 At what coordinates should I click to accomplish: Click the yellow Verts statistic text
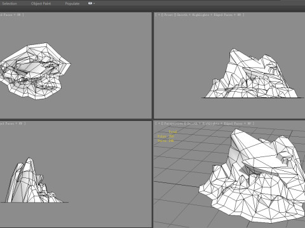coord(166,141)
